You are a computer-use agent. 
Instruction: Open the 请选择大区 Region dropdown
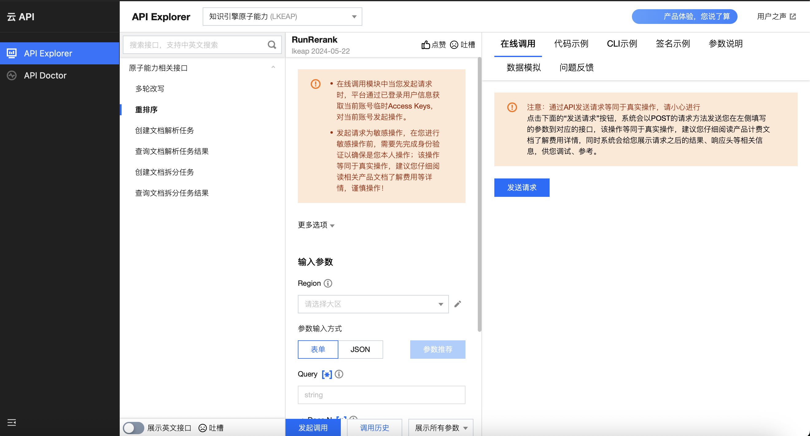pyautogui.click(x=373, y=304)
